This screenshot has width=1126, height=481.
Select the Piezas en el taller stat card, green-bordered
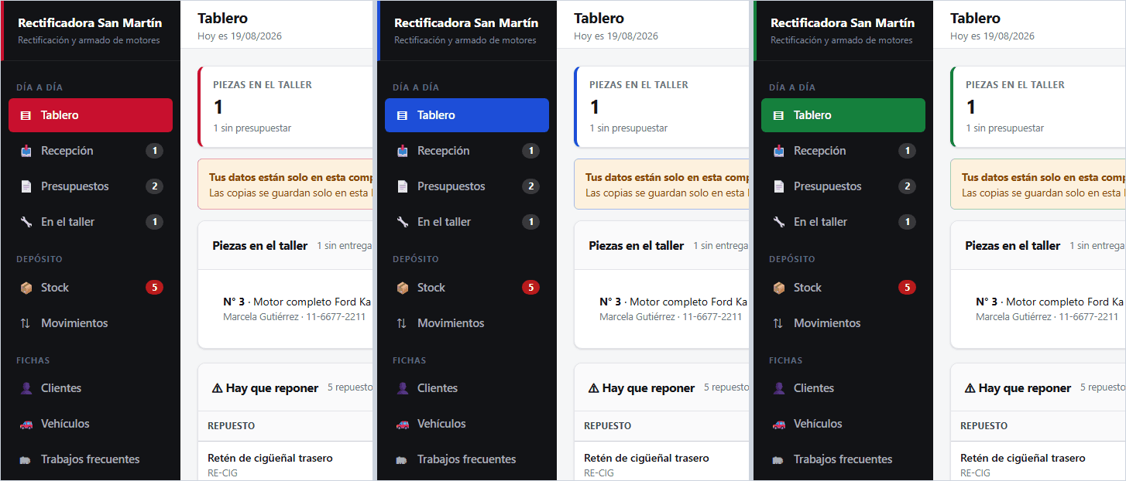(x=1038, y=107)
